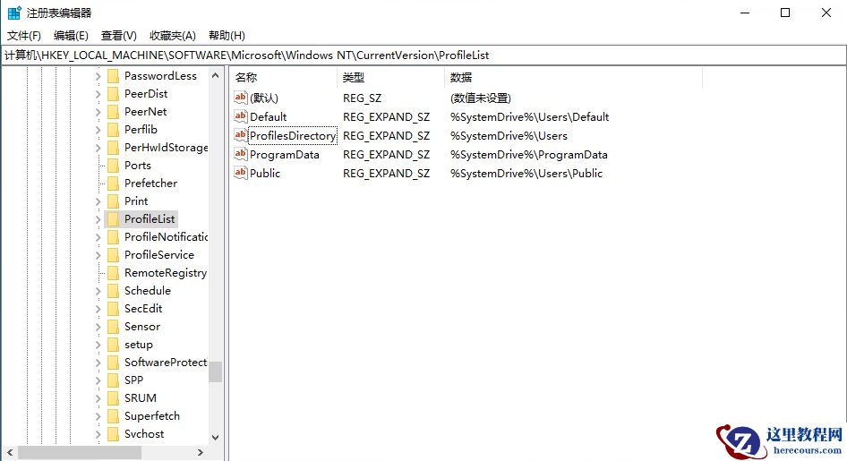Expand the Perflib key
The image size is (847, 461).
pos(98,130)
